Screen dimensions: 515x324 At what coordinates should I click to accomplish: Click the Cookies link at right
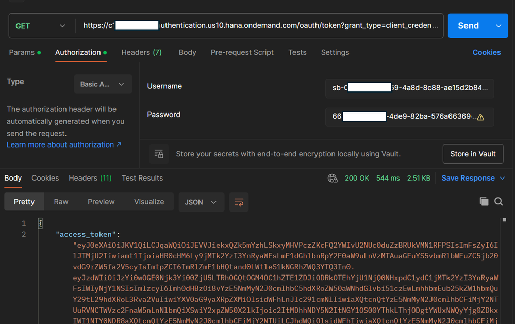487,52
